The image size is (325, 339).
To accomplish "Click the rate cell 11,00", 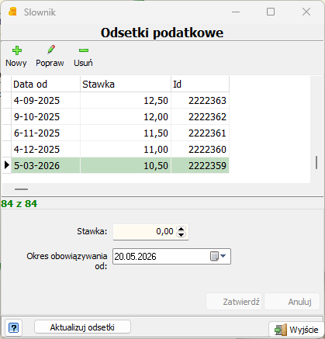I will (x=126, y=150).
